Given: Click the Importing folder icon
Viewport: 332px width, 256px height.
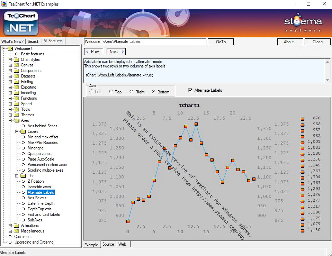Looking at the screenshot, I should click(x=17, y=93).
